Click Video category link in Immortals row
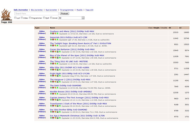The width and height of the screenshot is (190, 129). [42, 37]
